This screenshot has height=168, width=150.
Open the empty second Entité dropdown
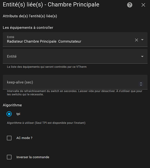[x=142, y=56]
